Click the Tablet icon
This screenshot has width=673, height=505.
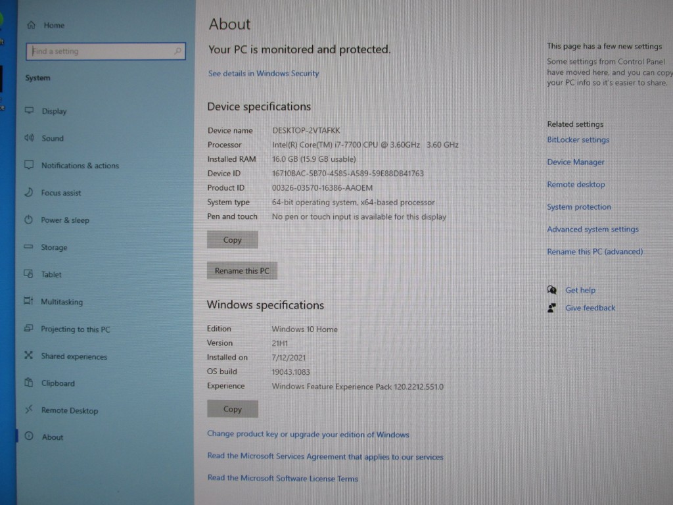29,274
